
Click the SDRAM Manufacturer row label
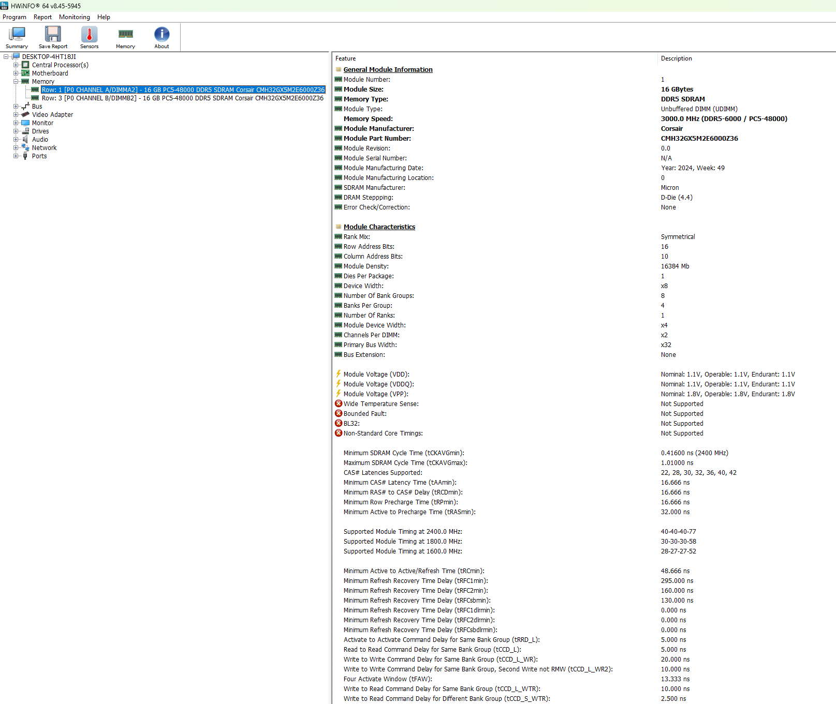(x=374, y=187)
